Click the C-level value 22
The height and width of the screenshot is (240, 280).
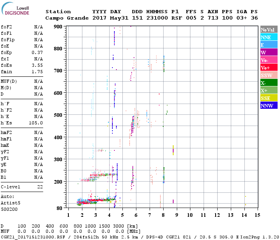click(x=40, y=187)
